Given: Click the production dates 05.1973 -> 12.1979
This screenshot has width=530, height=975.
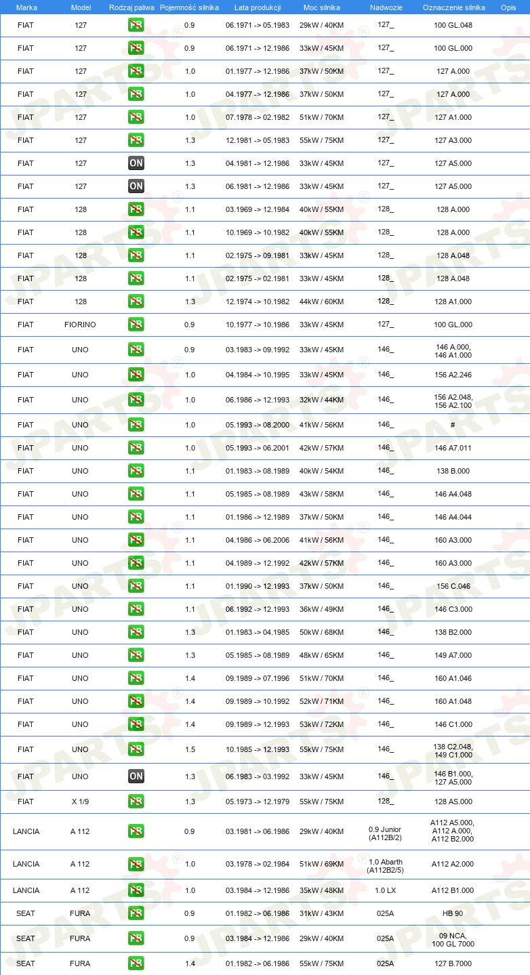Looking at the screenshot, I should tap(258, 802).
